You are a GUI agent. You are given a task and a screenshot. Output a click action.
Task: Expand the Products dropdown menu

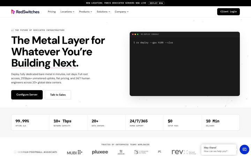point(85,12)
